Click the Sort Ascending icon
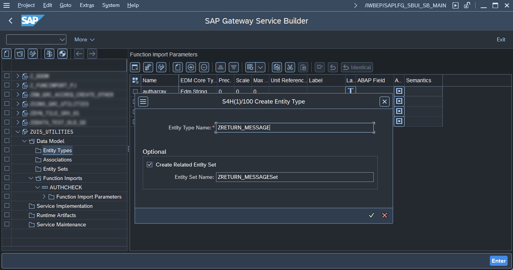Image resolution: width=513 pixels, height=270 pixels. coord(221,67)
